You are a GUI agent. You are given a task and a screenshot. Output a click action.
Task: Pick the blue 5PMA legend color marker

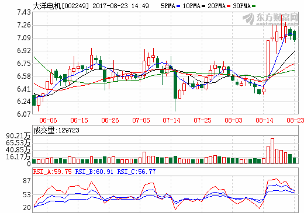178,6
